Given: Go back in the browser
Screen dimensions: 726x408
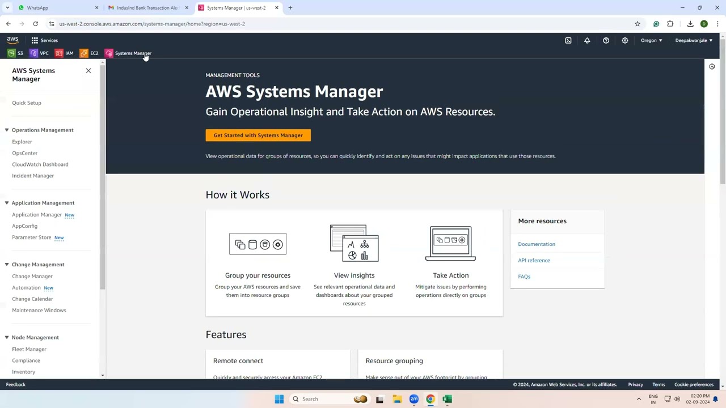Looking at the screenshot, I should pos(8,24).
